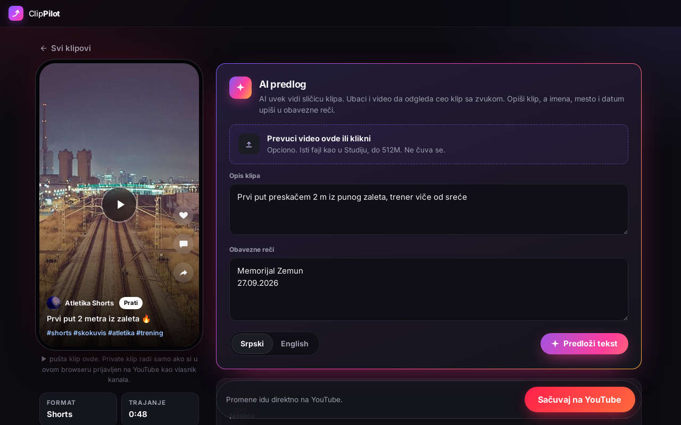681x425 pixels.
Task: Click the share arrow icon
Action: pos(184,273)
